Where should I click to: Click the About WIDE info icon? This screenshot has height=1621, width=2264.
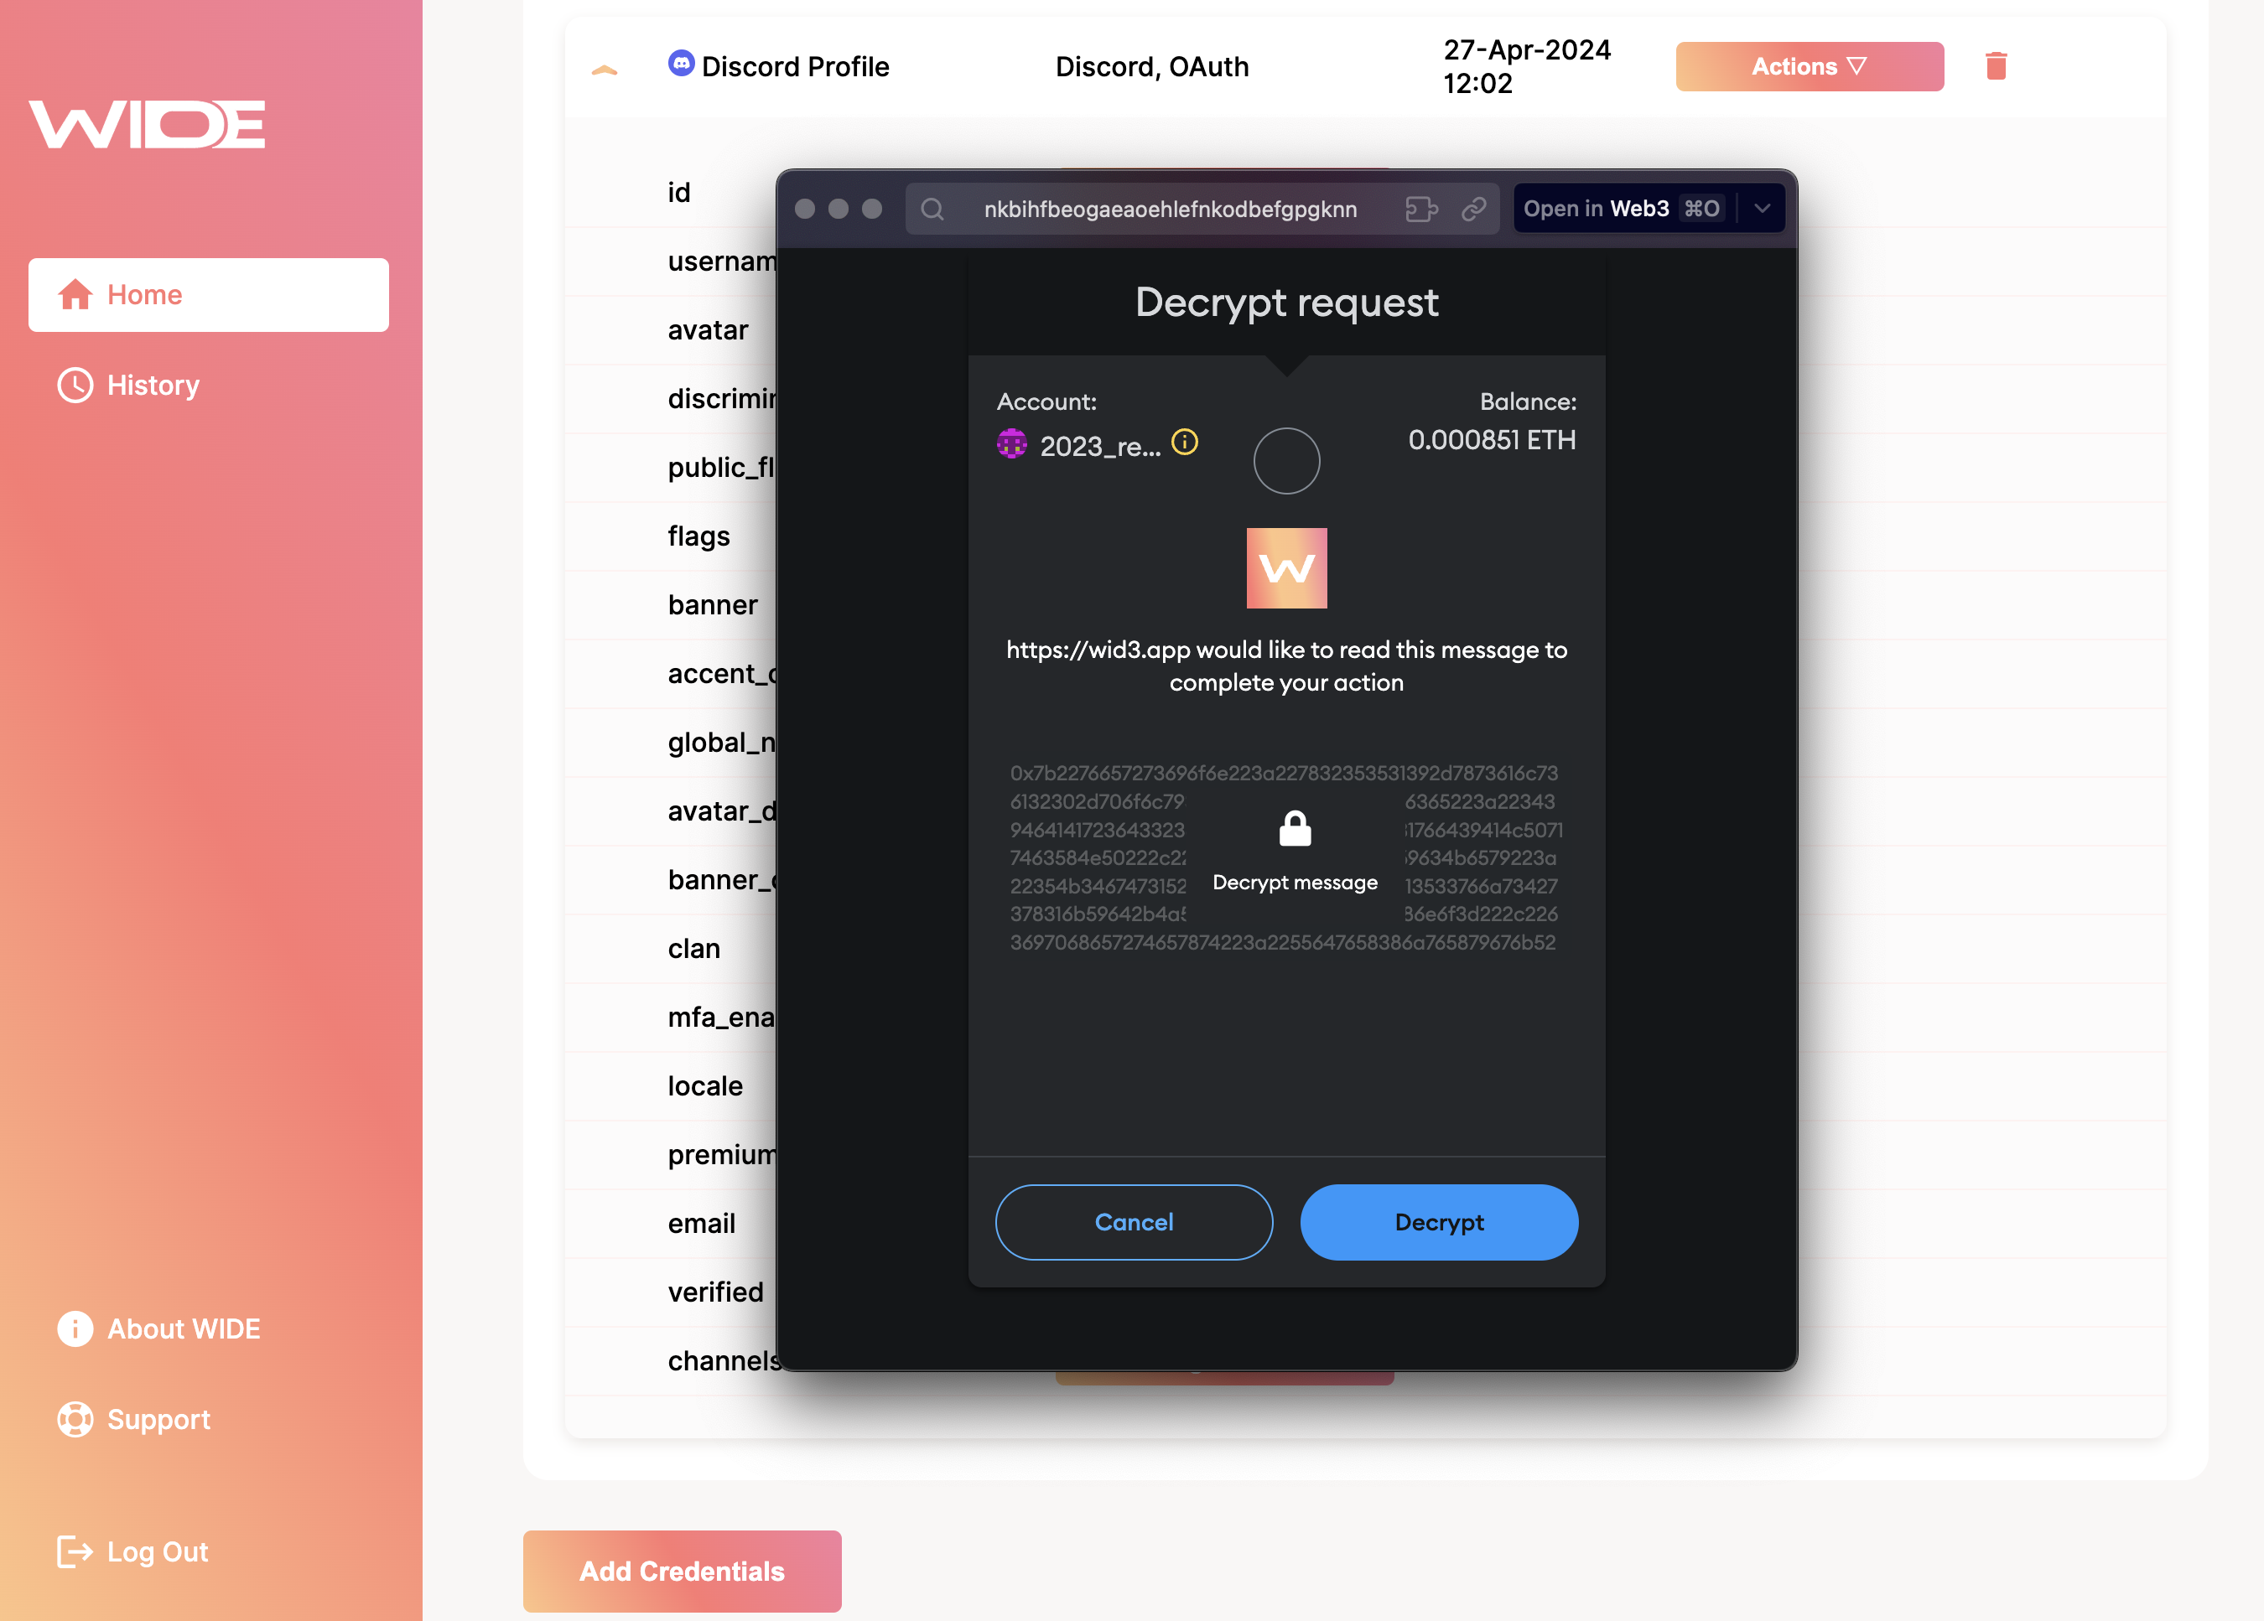(75, 1328)
